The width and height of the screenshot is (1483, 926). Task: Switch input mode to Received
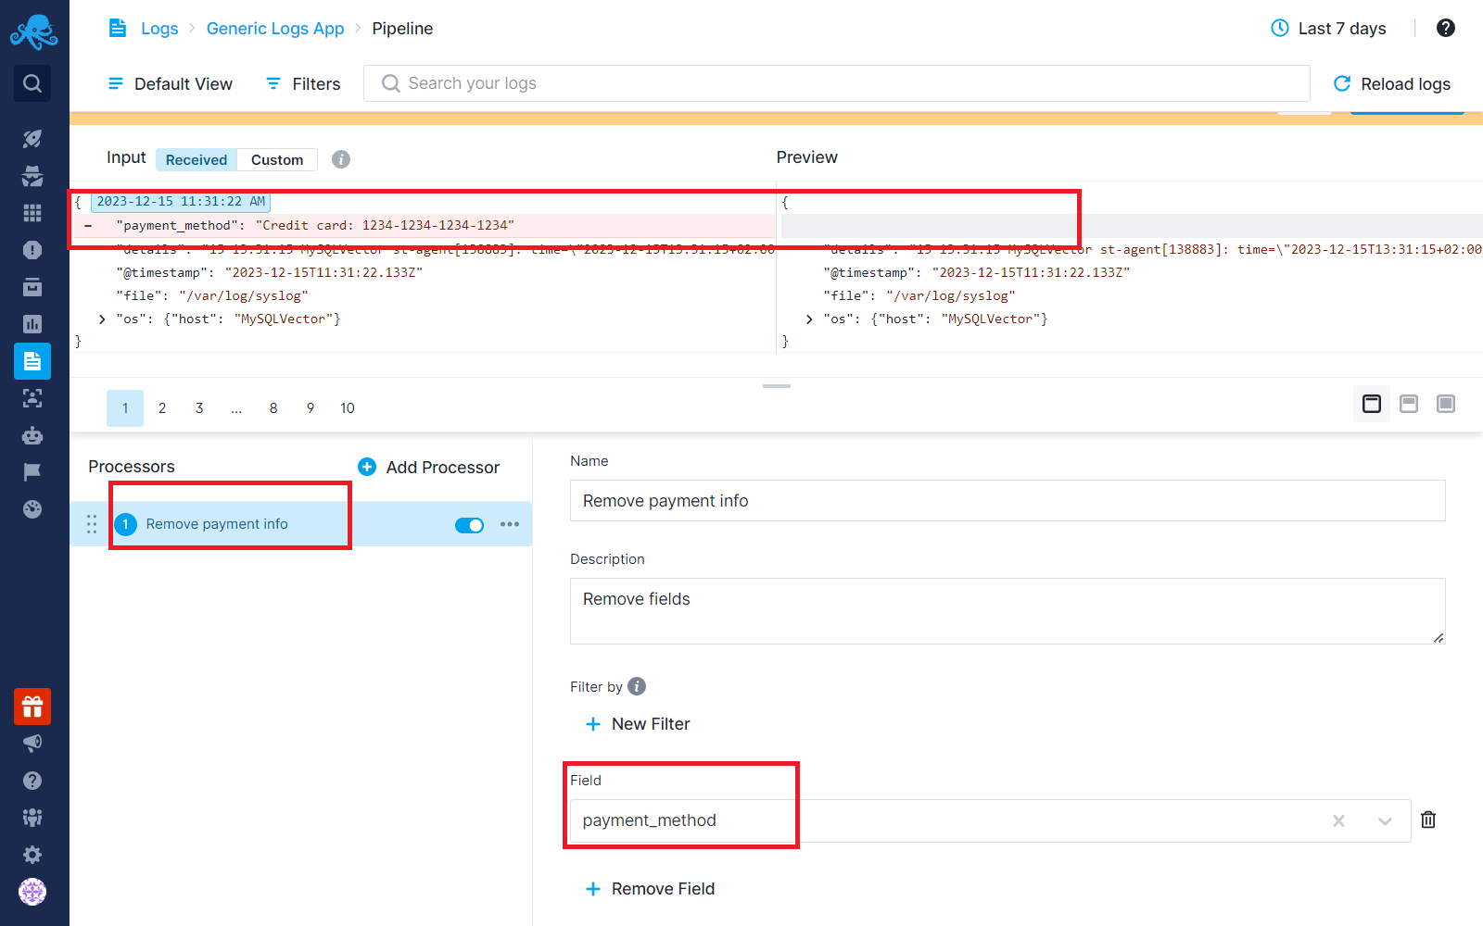(x=196, y=159)
